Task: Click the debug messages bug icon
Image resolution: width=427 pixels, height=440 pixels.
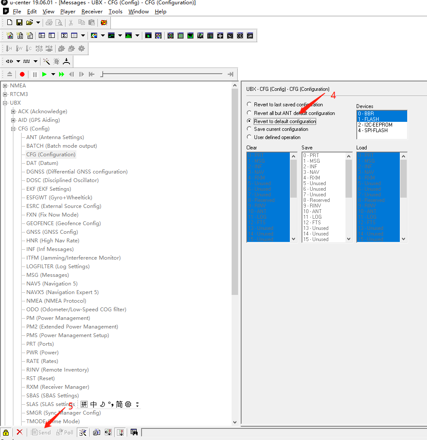Action: (57, 61)
